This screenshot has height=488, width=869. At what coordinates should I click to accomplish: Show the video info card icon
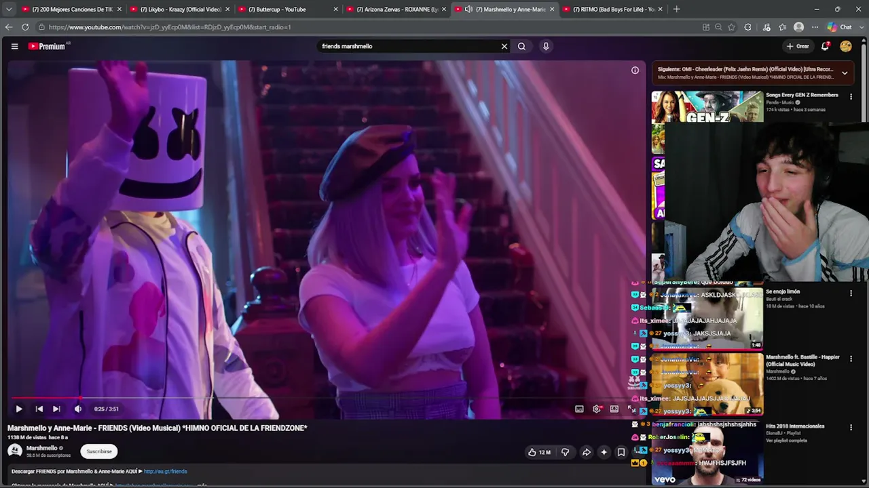point(635,70)
